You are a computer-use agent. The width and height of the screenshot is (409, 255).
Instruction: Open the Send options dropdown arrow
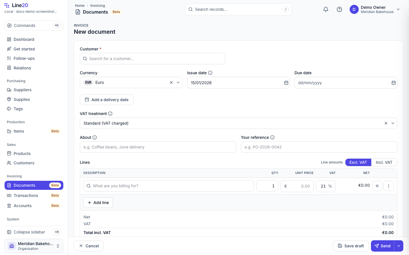coord(399,246)
